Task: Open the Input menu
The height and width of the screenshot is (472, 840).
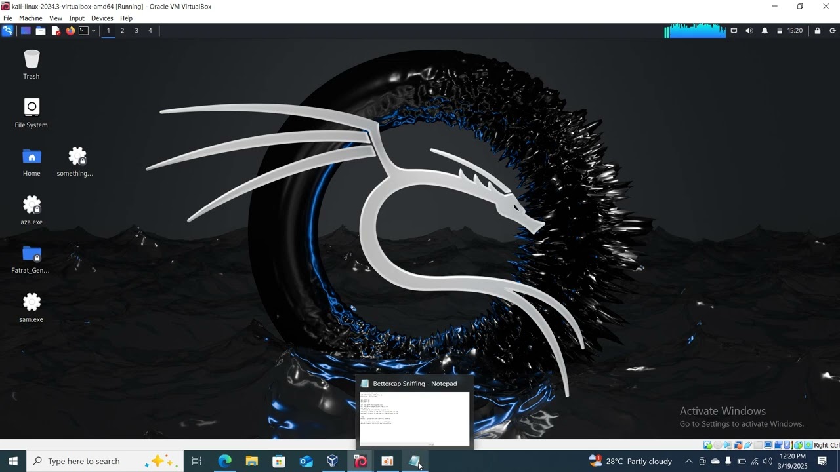Action: click(x=77, y=18)
